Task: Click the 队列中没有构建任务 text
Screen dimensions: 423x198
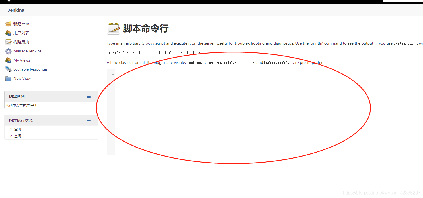Action: [x=21, y=105]
